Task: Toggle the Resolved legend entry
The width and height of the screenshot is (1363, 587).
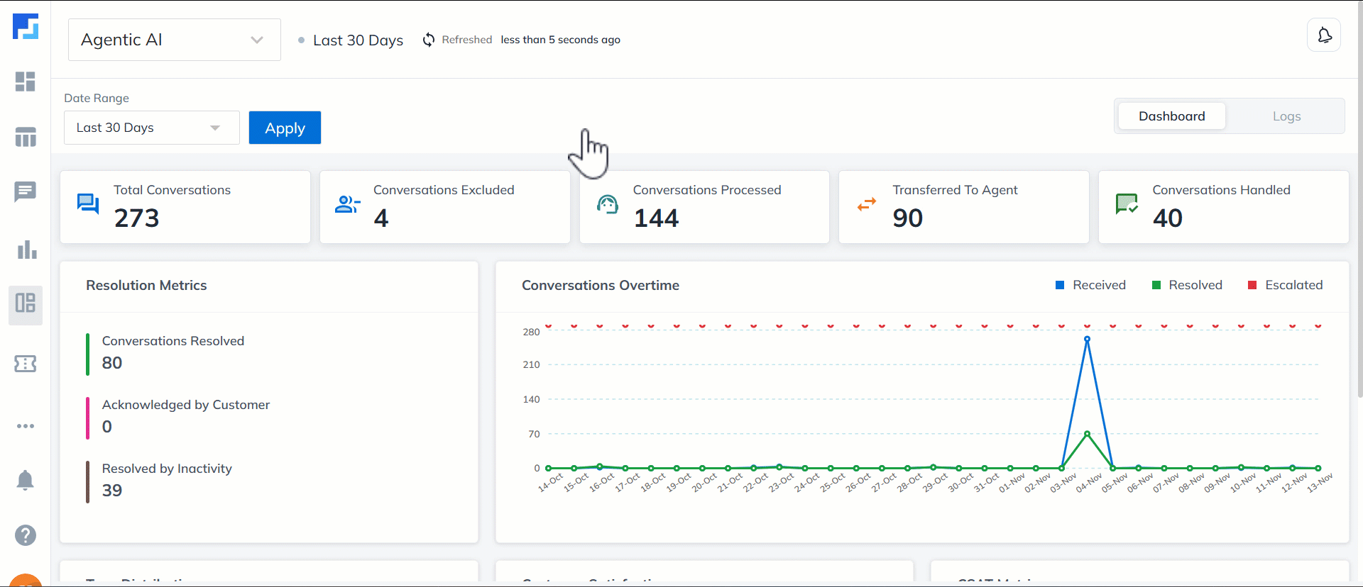Action: pyautogui.click(x=1187, y=285)
